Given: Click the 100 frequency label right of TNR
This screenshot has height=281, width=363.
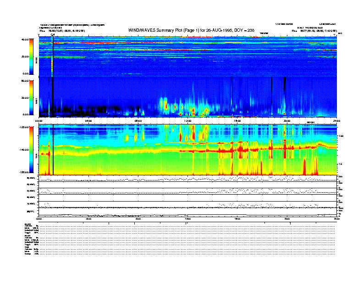Looking at the screenshot, I should point(341,136).
